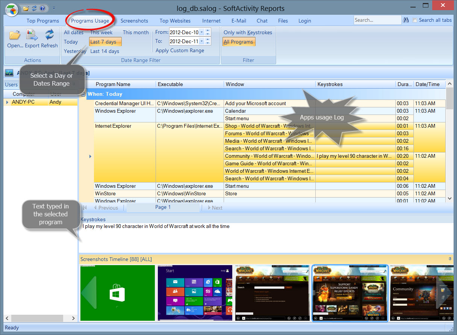
Task: Click the Open... folder icon in Actions
Action: [15, 35]
